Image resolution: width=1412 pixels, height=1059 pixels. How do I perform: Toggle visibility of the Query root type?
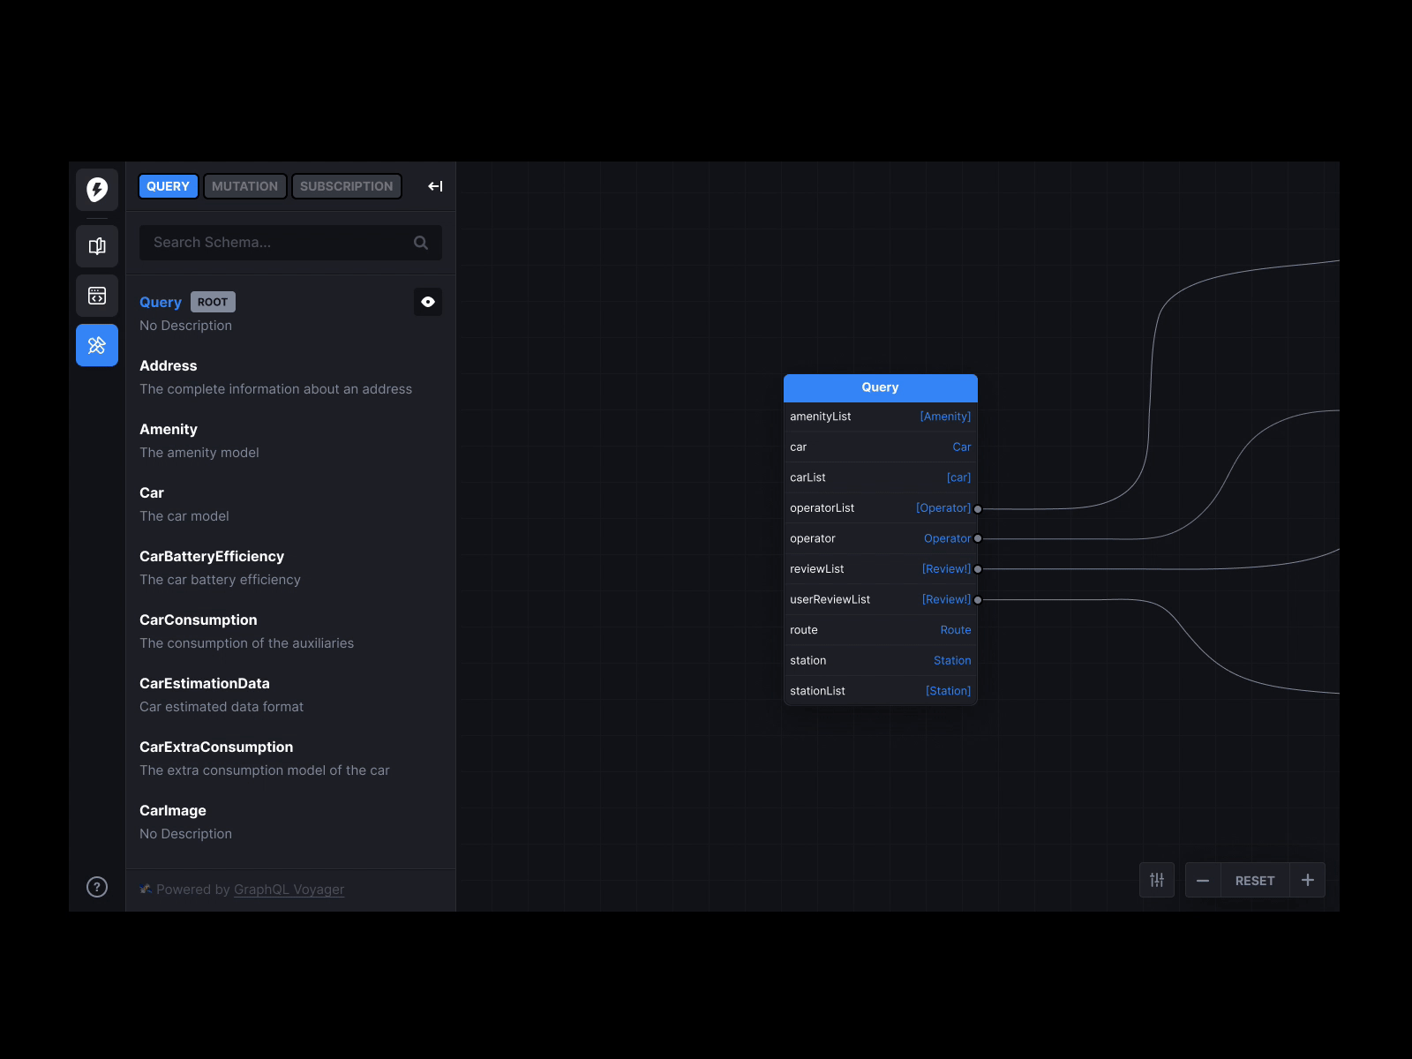428,302
